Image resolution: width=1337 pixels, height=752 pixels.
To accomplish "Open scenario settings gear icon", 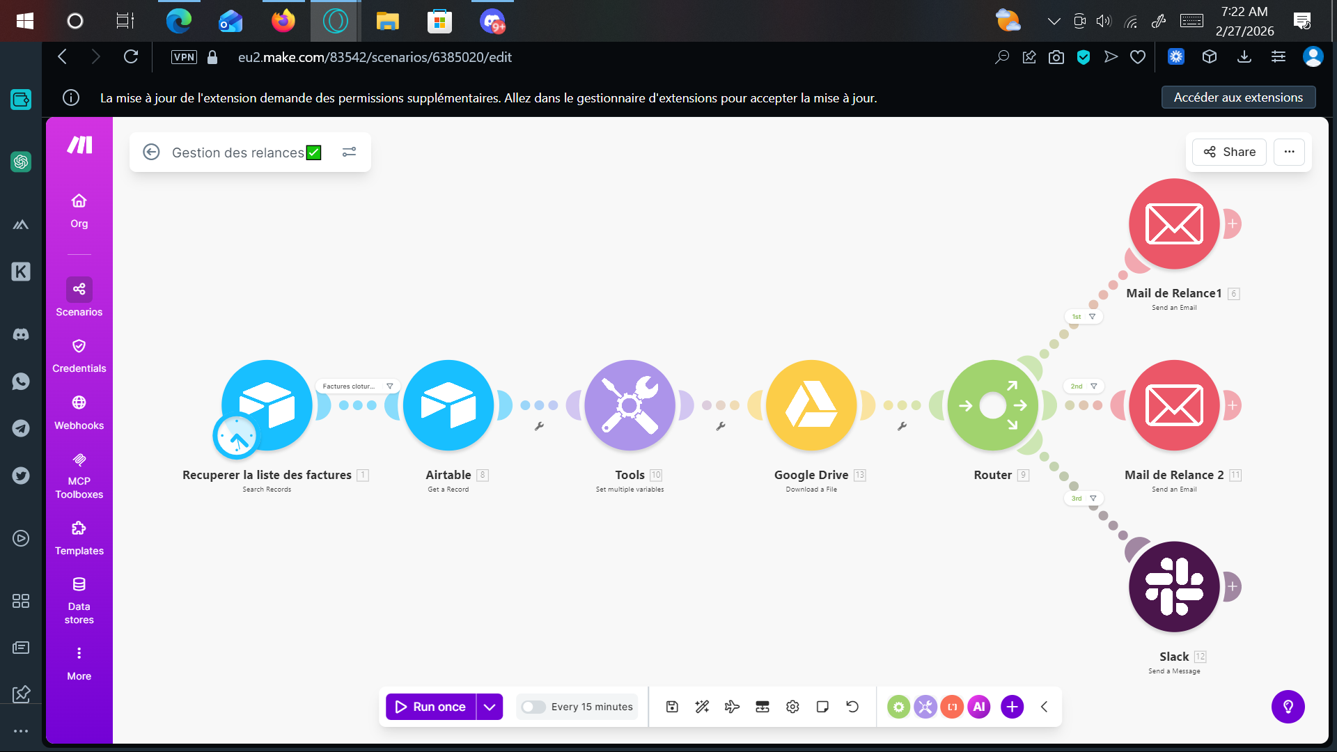I will 792,707.
